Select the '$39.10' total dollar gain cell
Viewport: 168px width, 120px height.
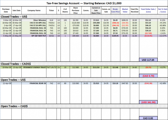pos(148,31)
